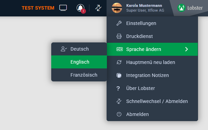Click the wrench icon beside Einstellungen
208x130 pixels.
point(119,23)
